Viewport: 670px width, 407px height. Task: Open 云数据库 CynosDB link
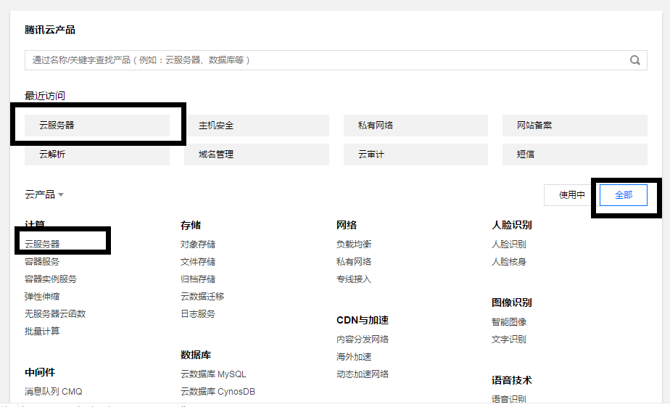point(218,392)
